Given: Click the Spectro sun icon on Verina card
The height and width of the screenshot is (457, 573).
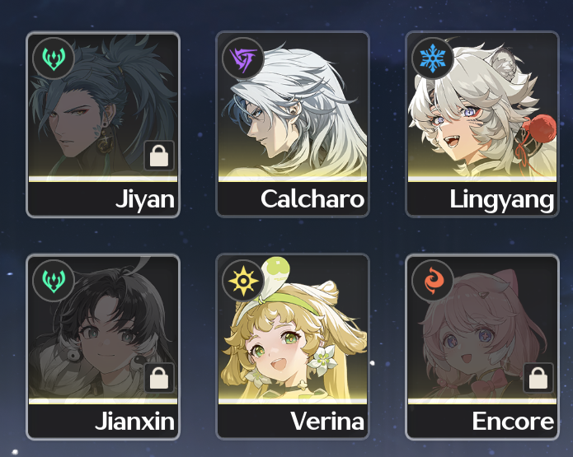Looking at the screenshot, I should tap(243, 281).
